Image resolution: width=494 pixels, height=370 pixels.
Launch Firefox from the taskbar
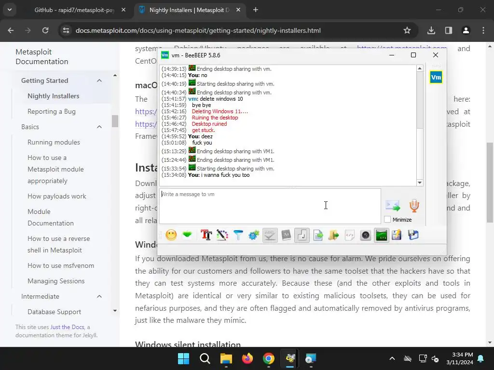click(247, 358)
